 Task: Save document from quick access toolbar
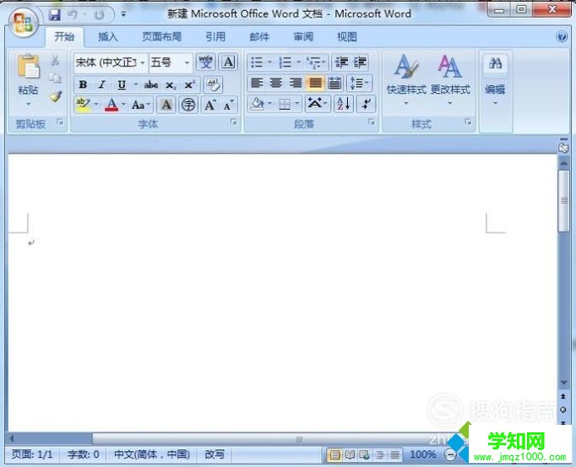point(55,14)
